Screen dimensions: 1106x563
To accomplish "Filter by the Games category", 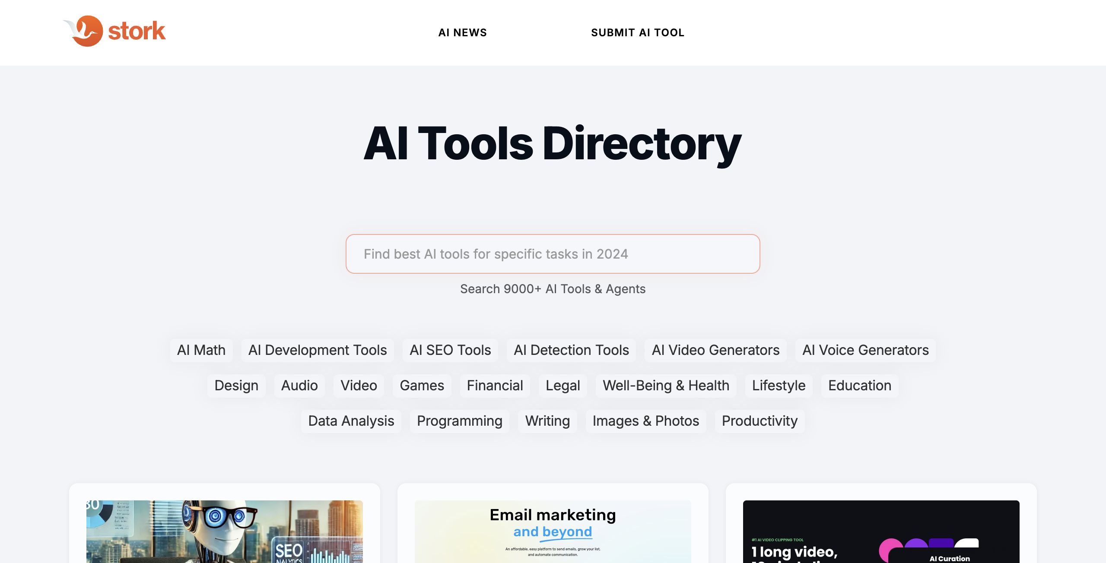I will click(x=422, y=386).
